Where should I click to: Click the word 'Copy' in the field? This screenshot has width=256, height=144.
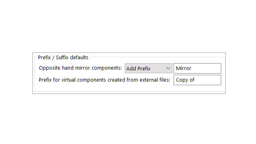pos(182,80)
